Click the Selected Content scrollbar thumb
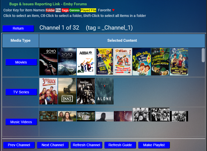Screen dimensions: 207x151 pos(203,55)
